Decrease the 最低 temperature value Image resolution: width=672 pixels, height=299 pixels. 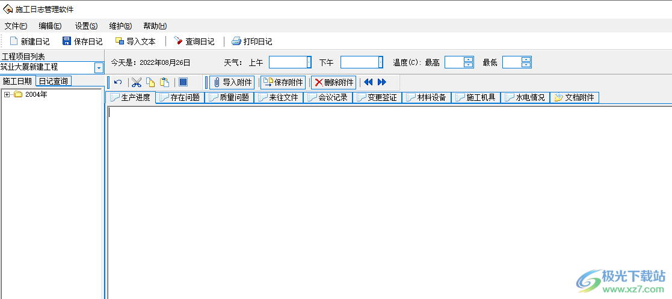coord(526,65)
